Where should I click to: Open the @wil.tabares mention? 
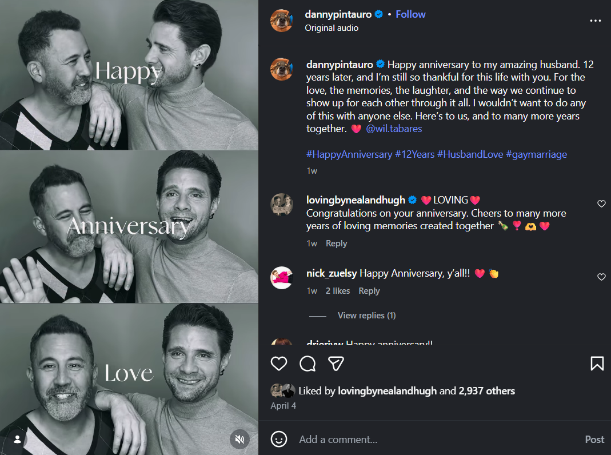[x=394, y=129]
